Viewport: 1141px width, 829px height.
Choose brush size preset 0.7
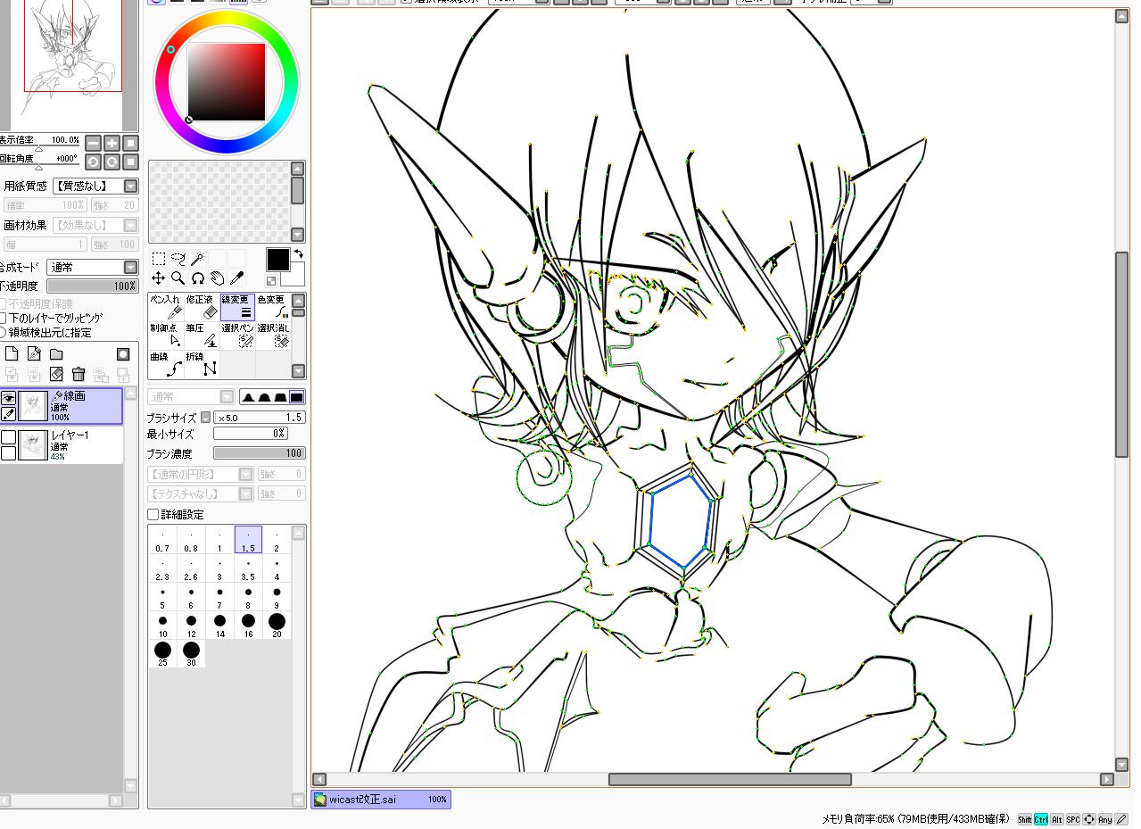(x=162, y=540)
